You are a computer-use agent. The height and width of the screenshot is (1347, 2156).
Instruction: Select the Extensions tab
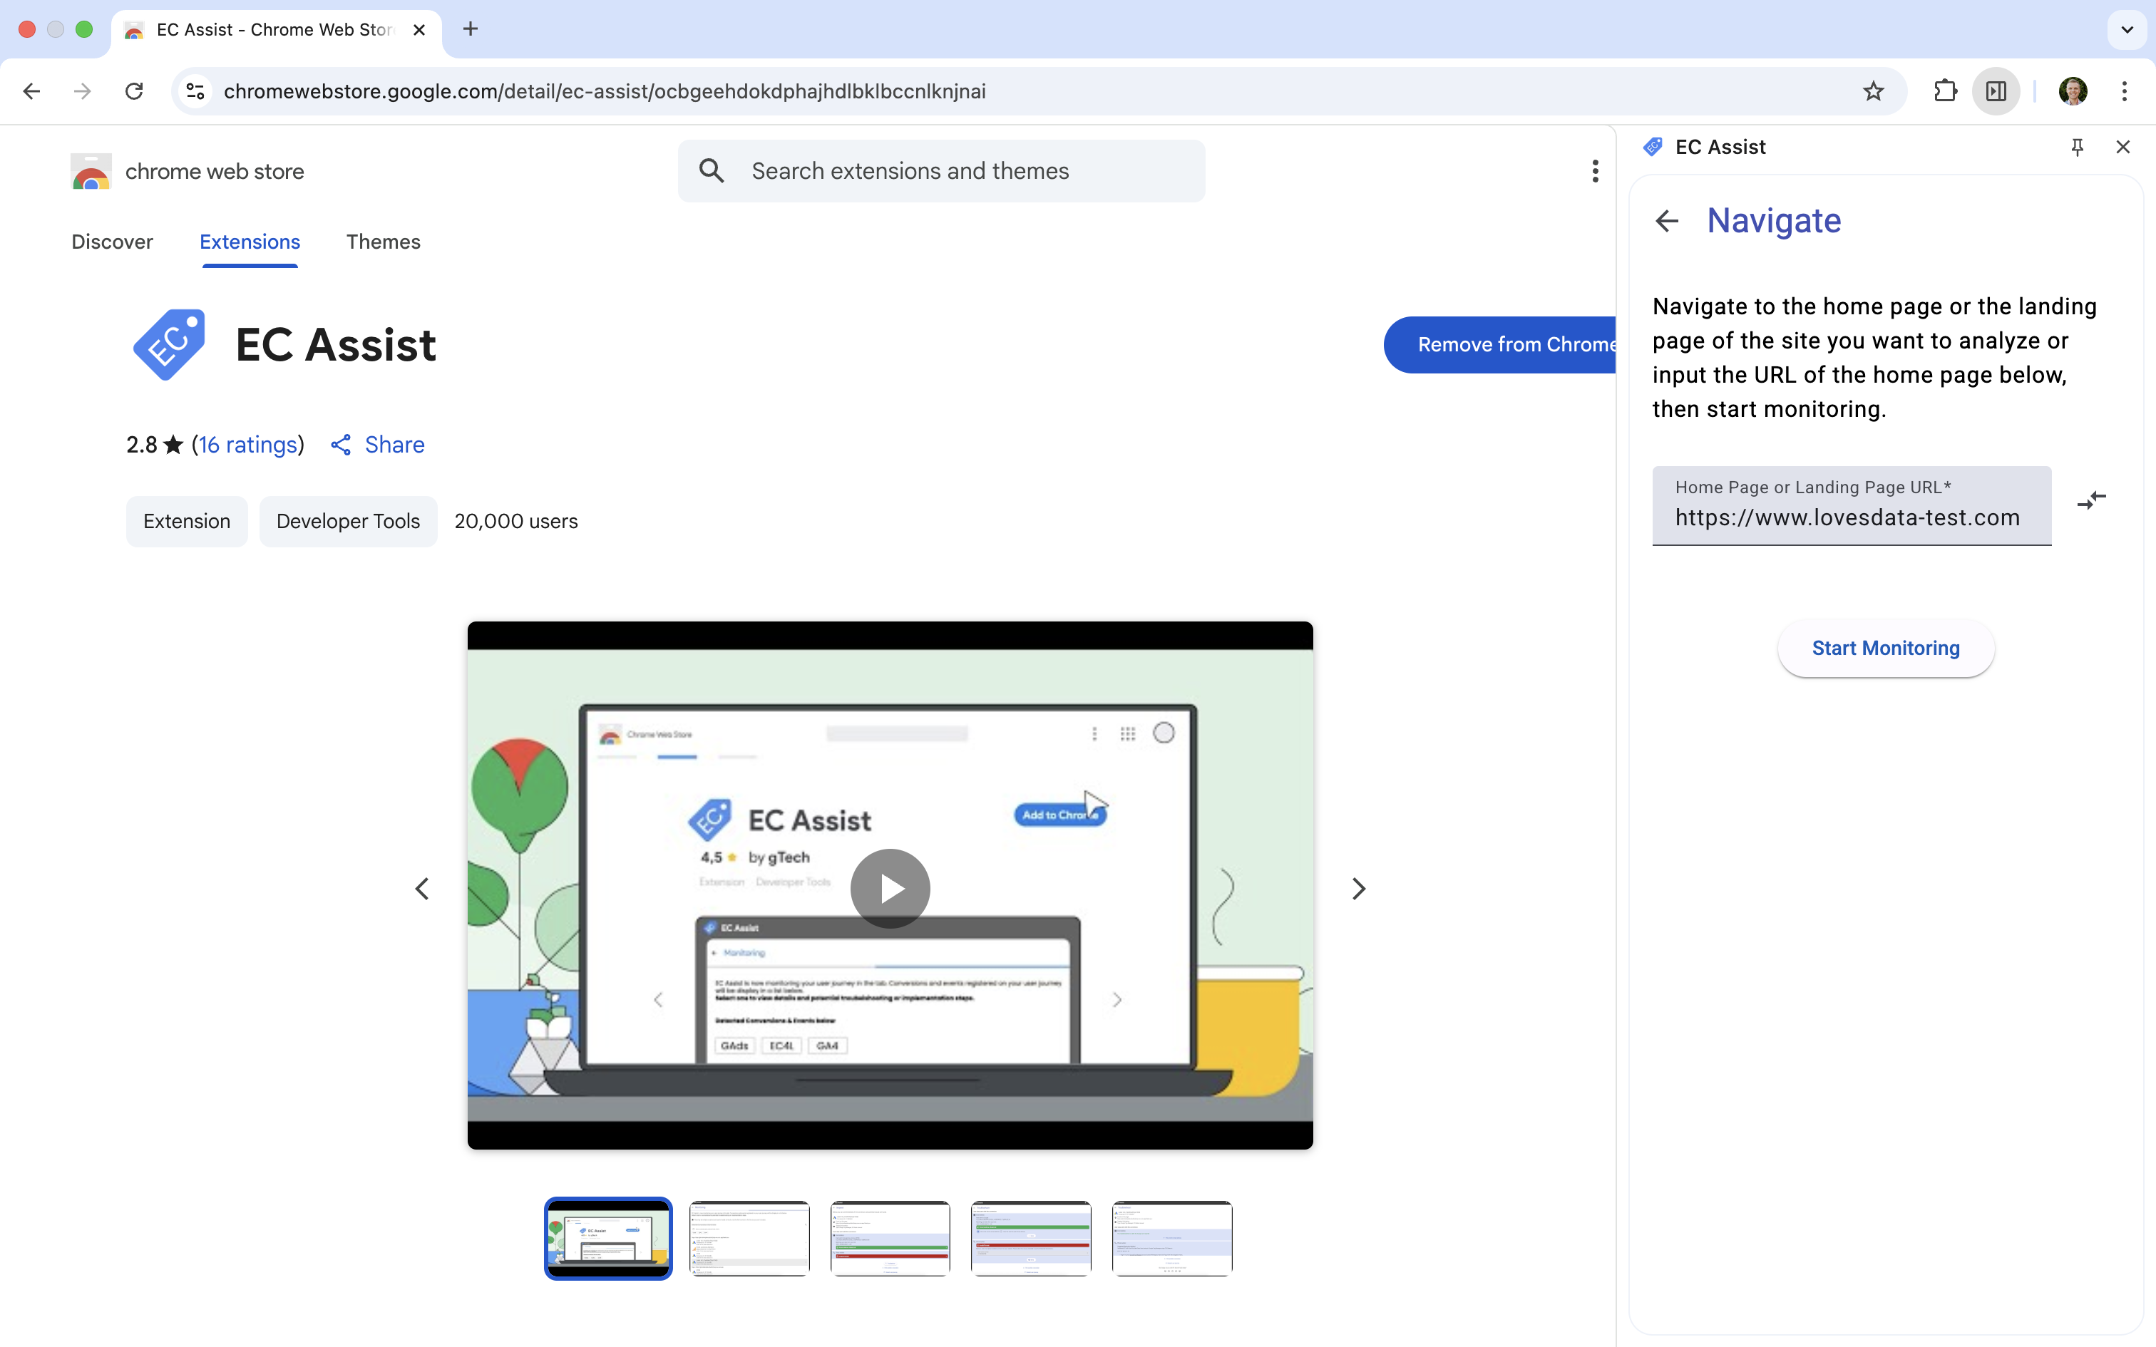(250, 242)
